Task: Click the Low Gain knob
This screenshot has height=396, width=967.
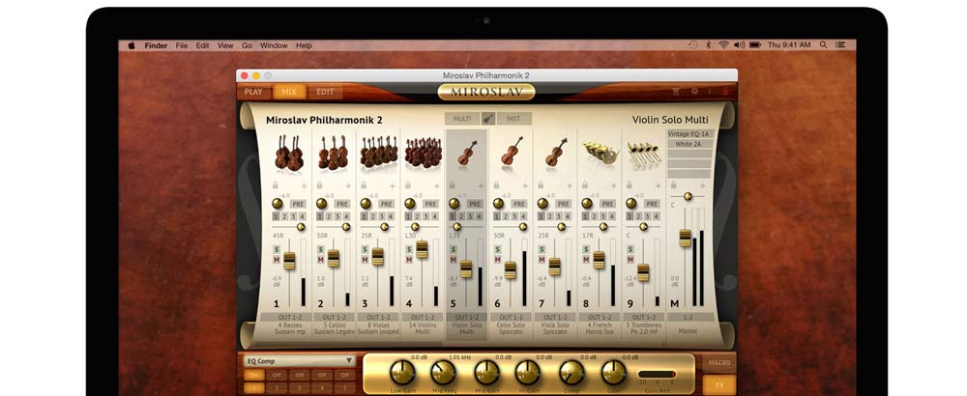Action: click(402, 372)
